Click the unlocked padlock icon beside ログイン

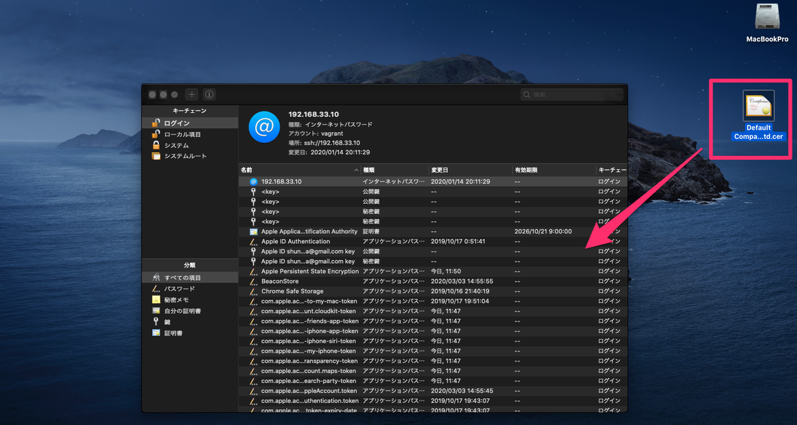(156, 123)
